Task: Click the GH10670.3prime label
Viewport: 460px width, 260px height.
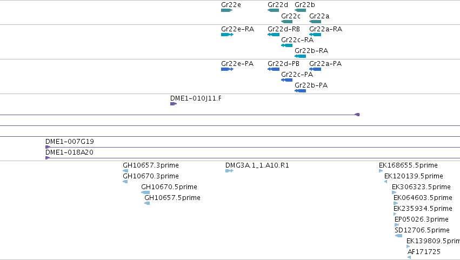Action: click(x=151, y=176)
